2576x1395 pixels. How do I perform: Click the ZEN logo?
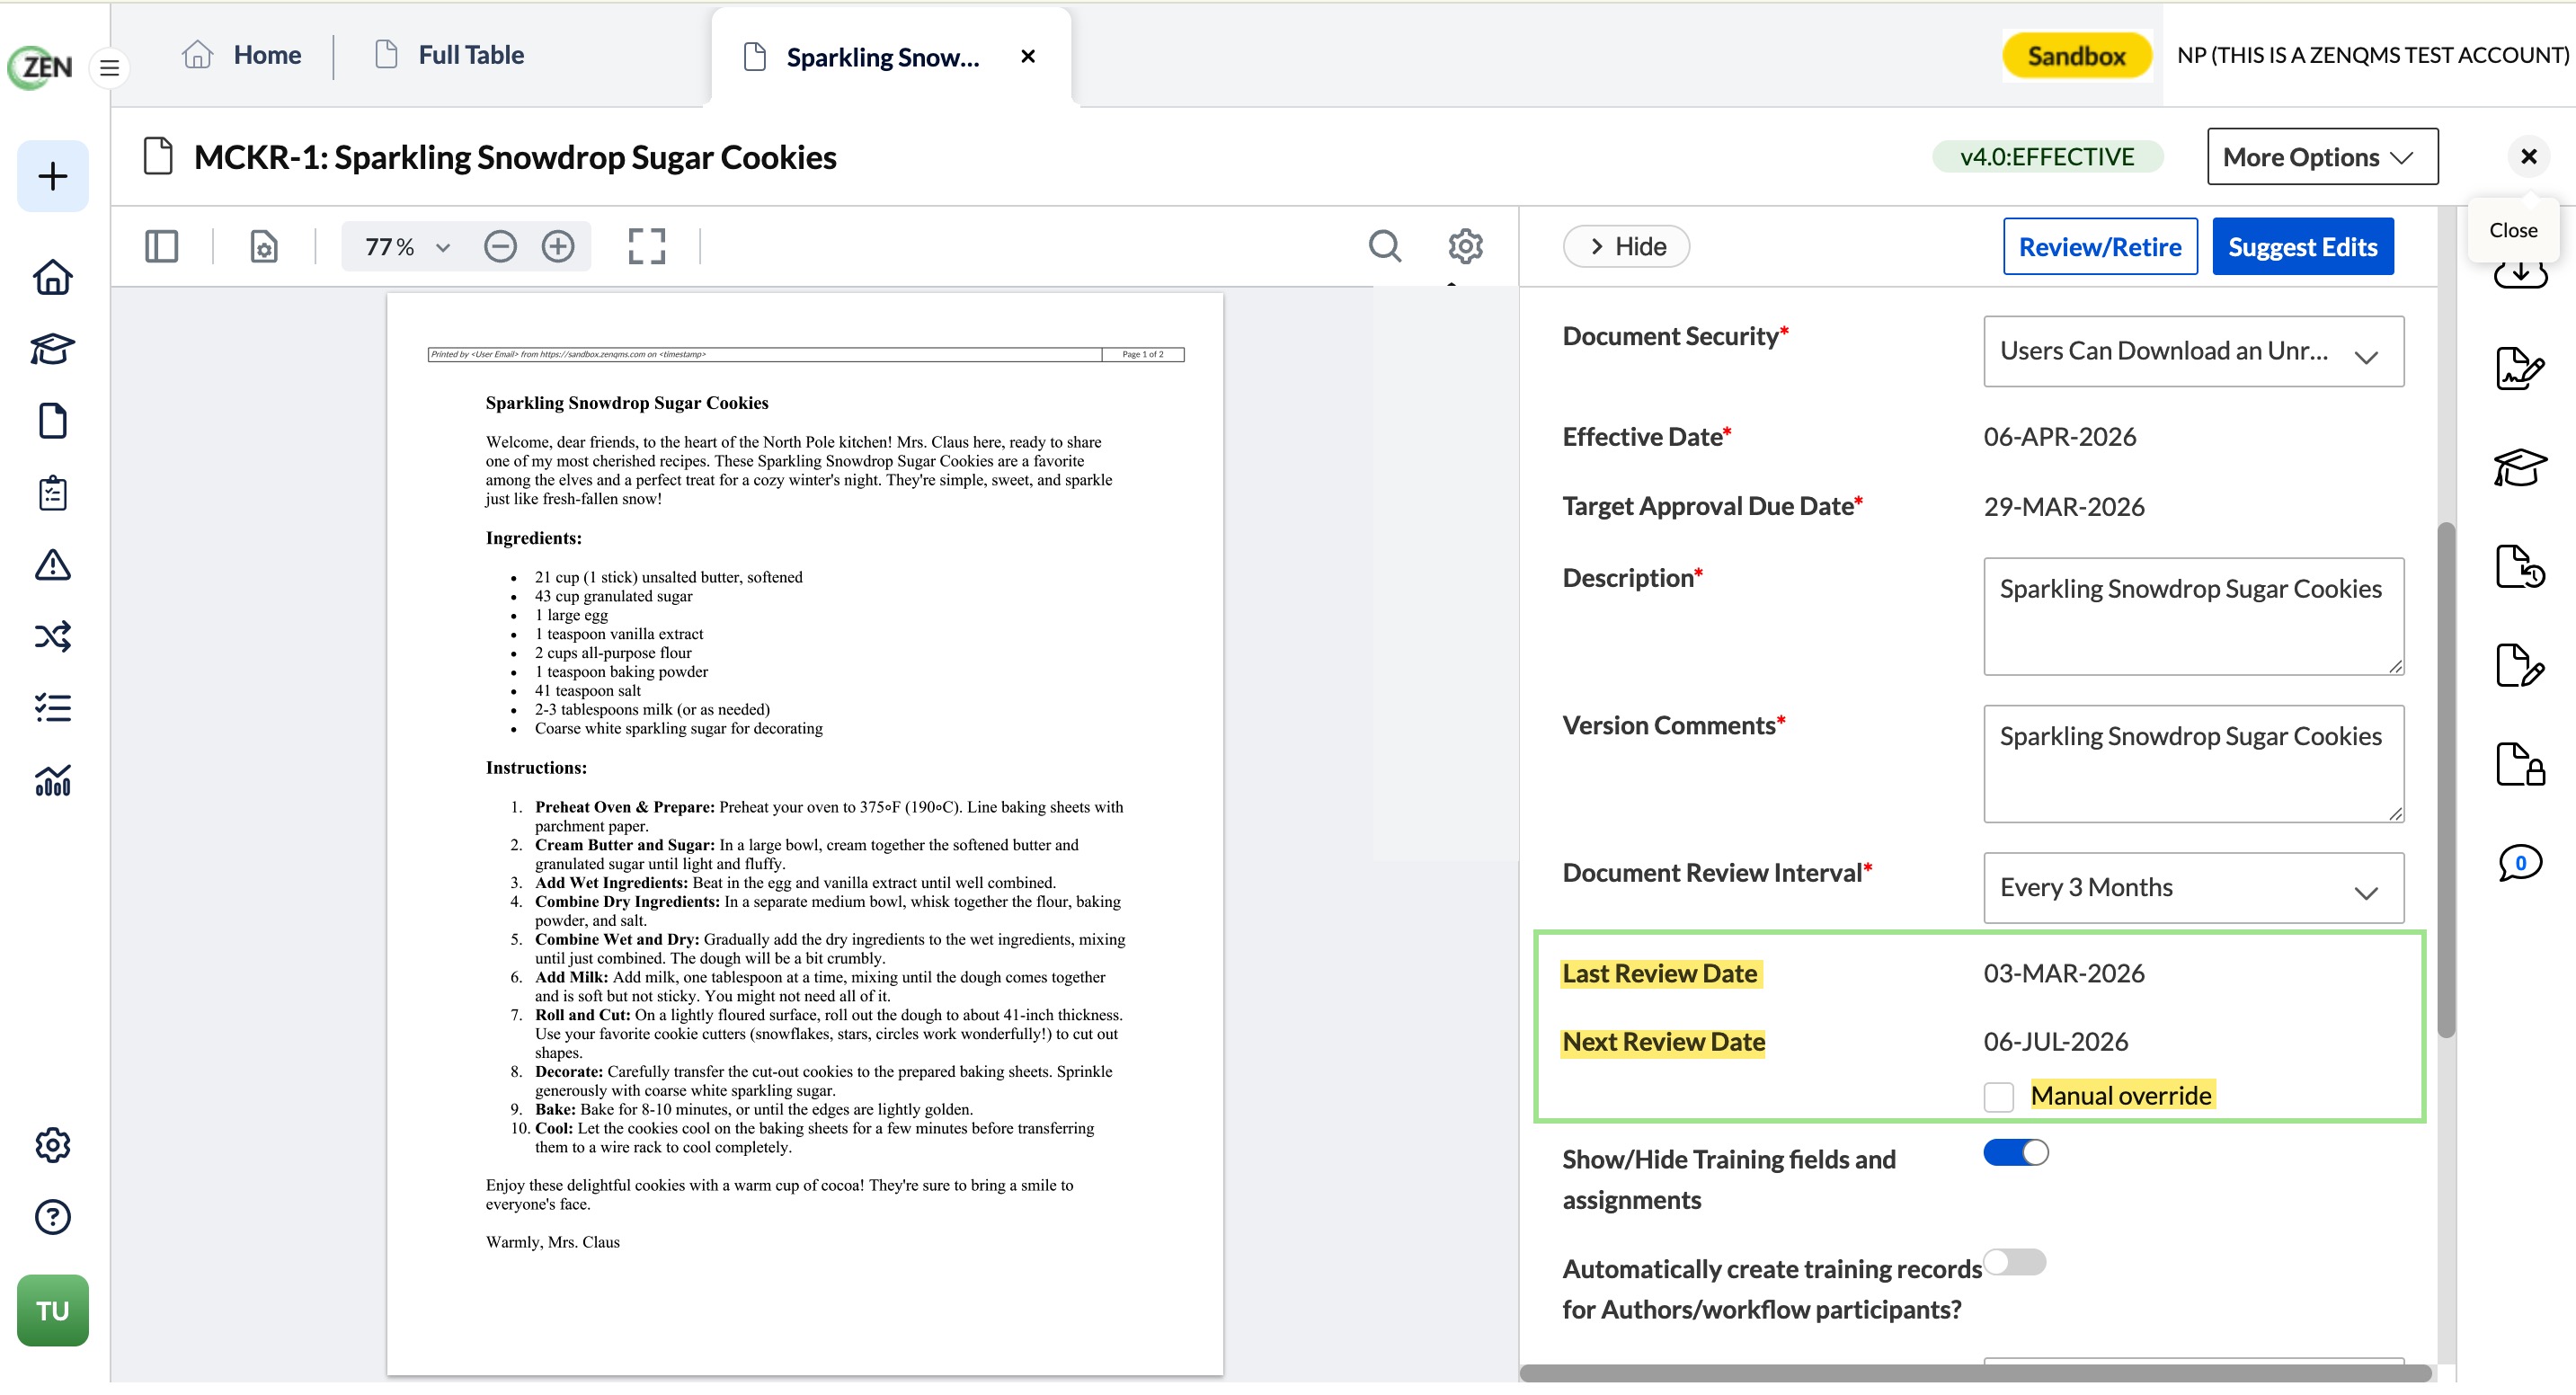click(41, 67)
